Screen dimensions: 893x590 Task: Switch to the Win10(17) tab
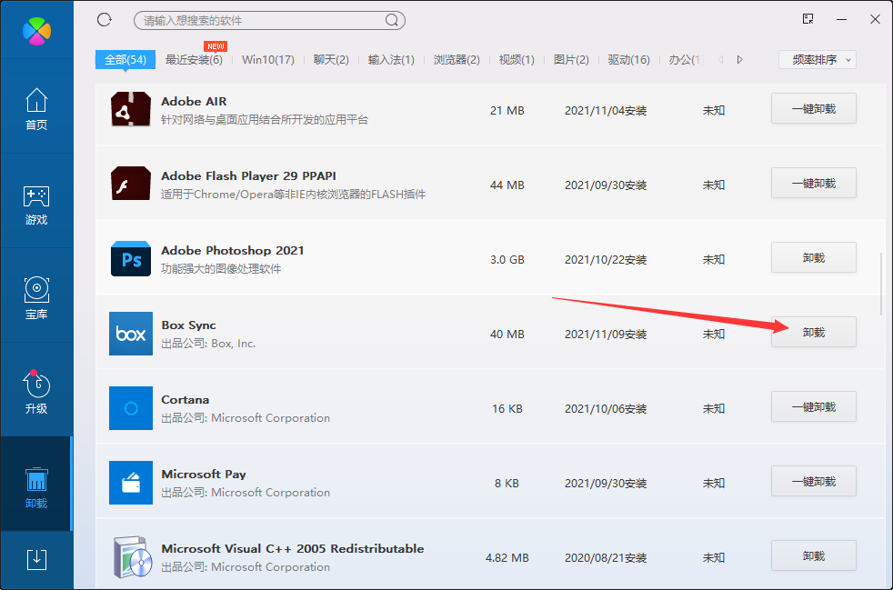[268, 60]
